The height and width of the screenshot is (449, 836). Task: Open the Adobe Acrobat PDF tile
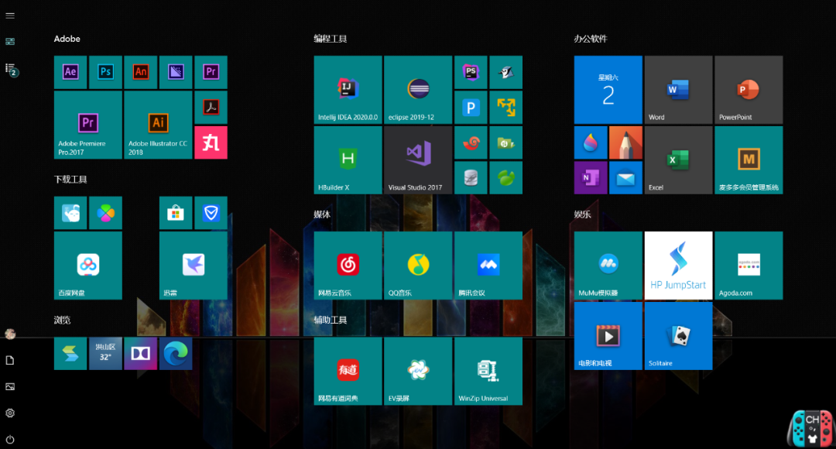pyautogui.click(x=211, y=107)
